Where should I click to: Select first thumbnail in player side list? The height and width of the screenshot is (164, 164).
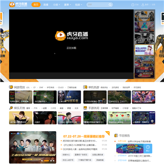click(144, 16)
